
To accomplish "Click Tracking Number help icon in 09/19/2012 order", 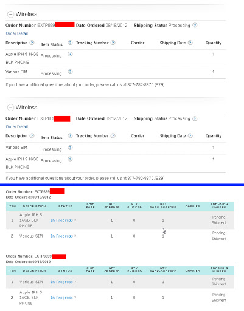I will 113,43.
